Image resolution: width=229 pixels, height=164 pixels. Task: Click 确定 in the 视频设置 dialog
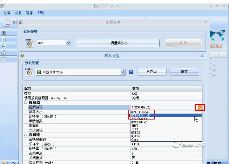[184, 72]
